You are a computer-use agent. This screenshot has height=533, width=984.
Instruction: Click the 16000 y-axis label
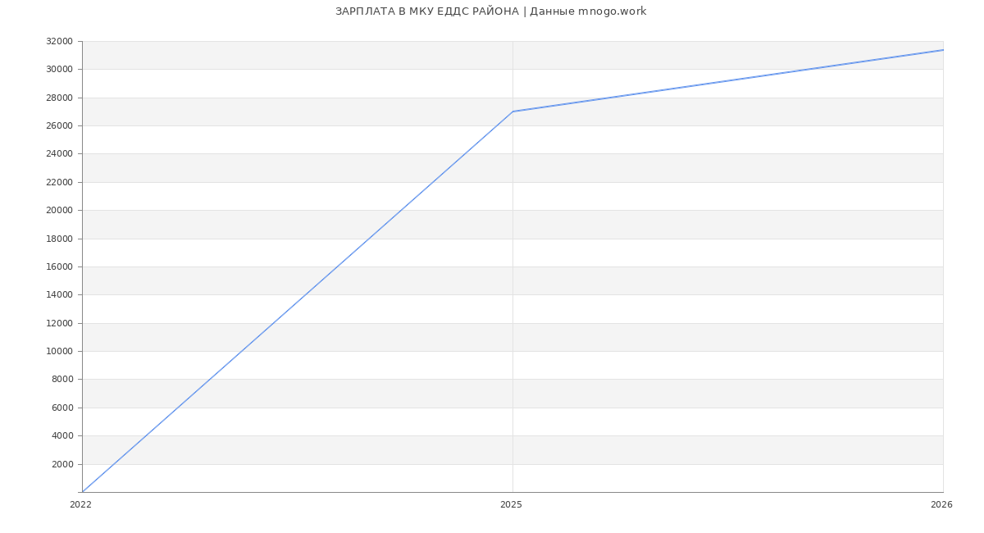click(59, 266)
